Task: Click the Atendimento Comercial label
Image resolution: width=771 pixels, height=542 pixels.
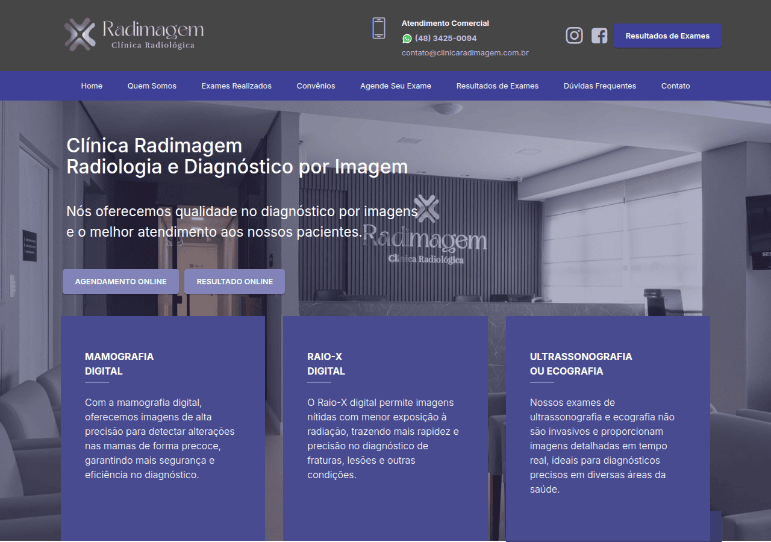Action: coord(445,23)
